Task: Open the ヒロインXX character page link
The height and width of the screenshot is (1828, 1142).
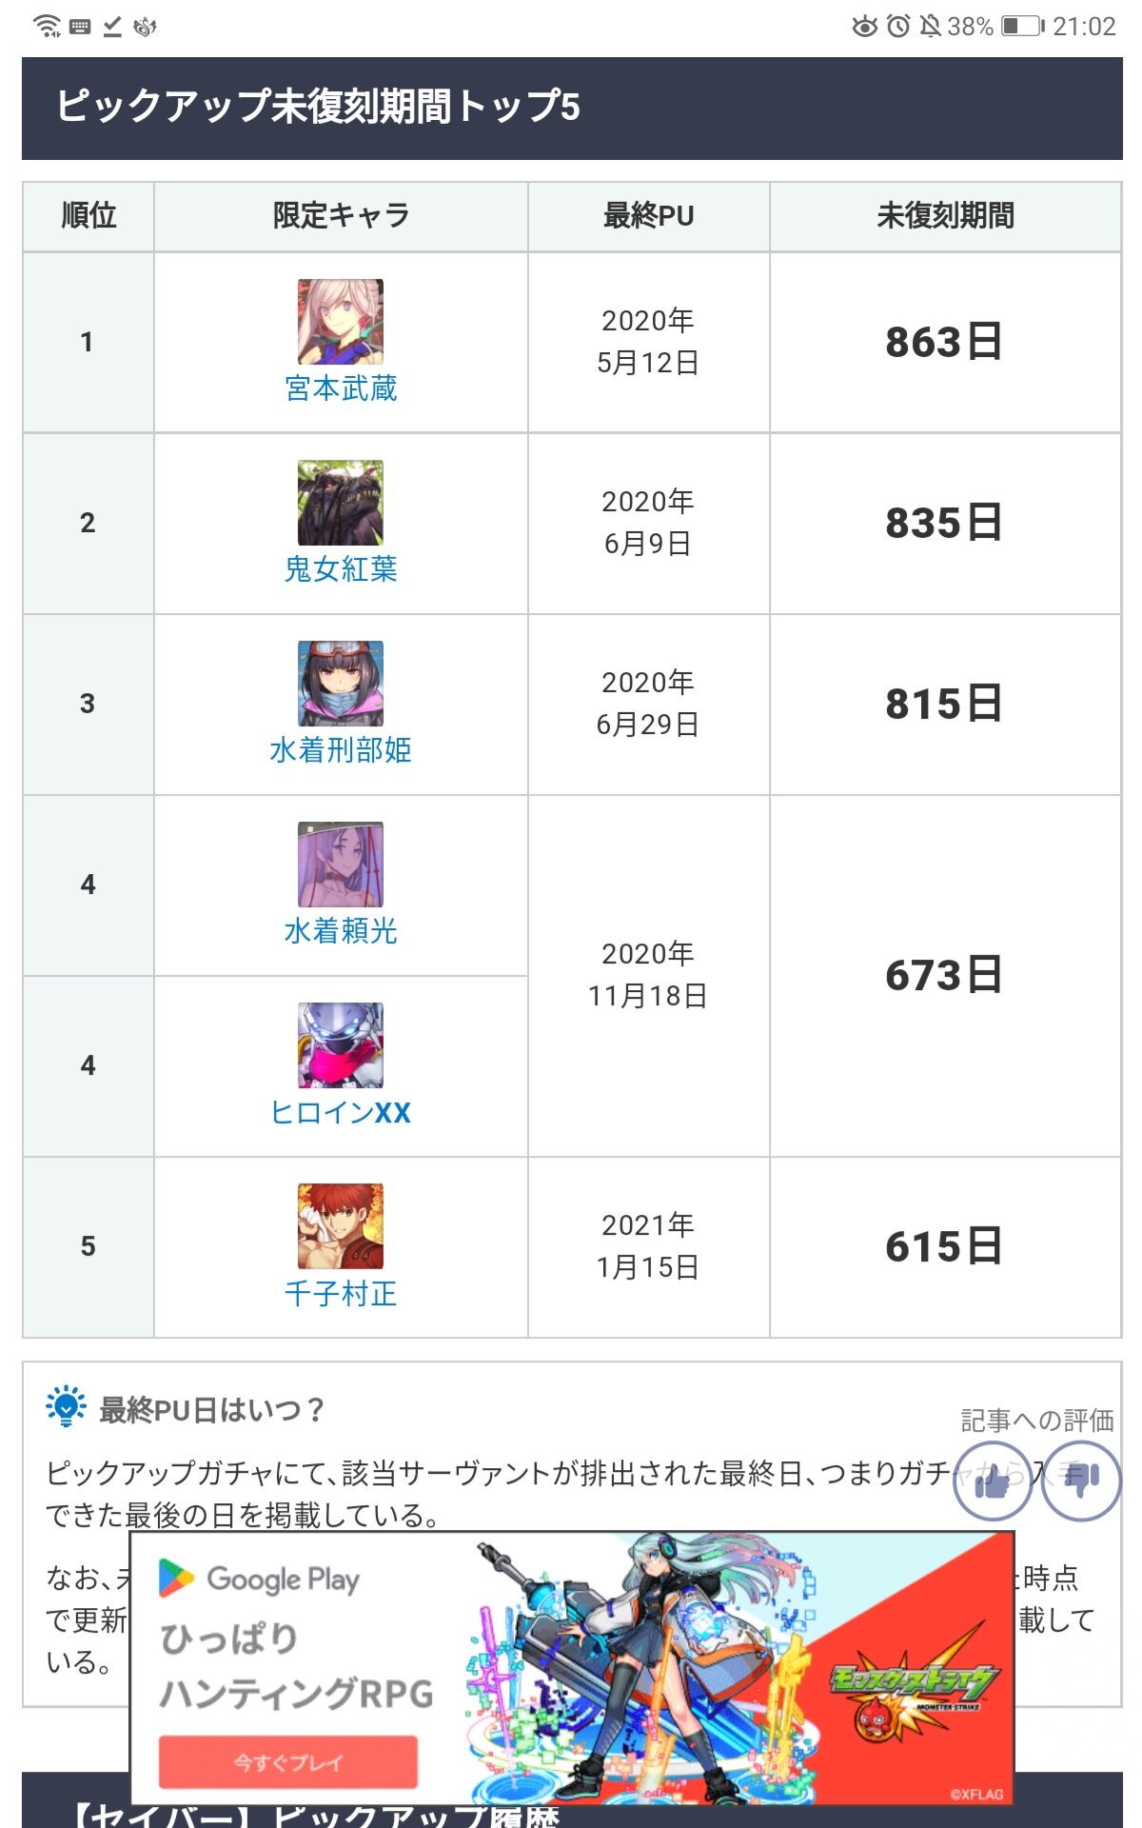Action: [x=341, y=1112]
